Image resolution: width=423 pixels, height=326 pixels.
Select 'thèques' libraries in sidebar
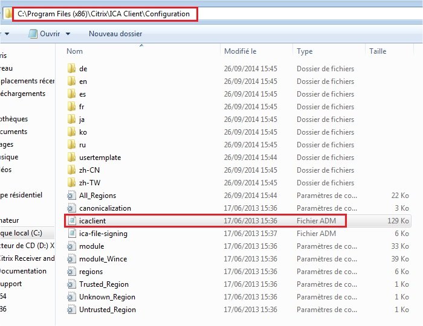tap(14, 119)
